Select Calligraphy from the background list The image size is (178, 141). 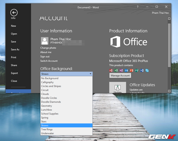[x=47, y=82]
